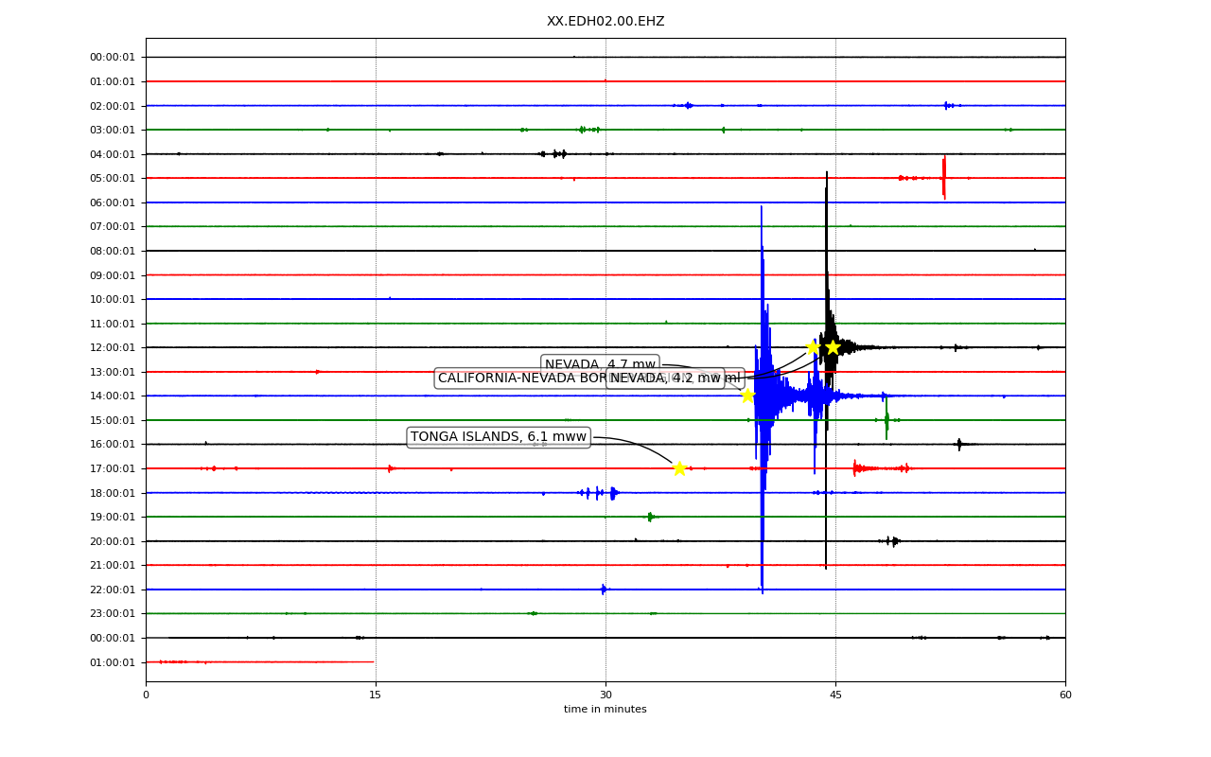Click the 30 tick on the time axis
This screenshot has height=757, width=1211.
coord(605,695)
